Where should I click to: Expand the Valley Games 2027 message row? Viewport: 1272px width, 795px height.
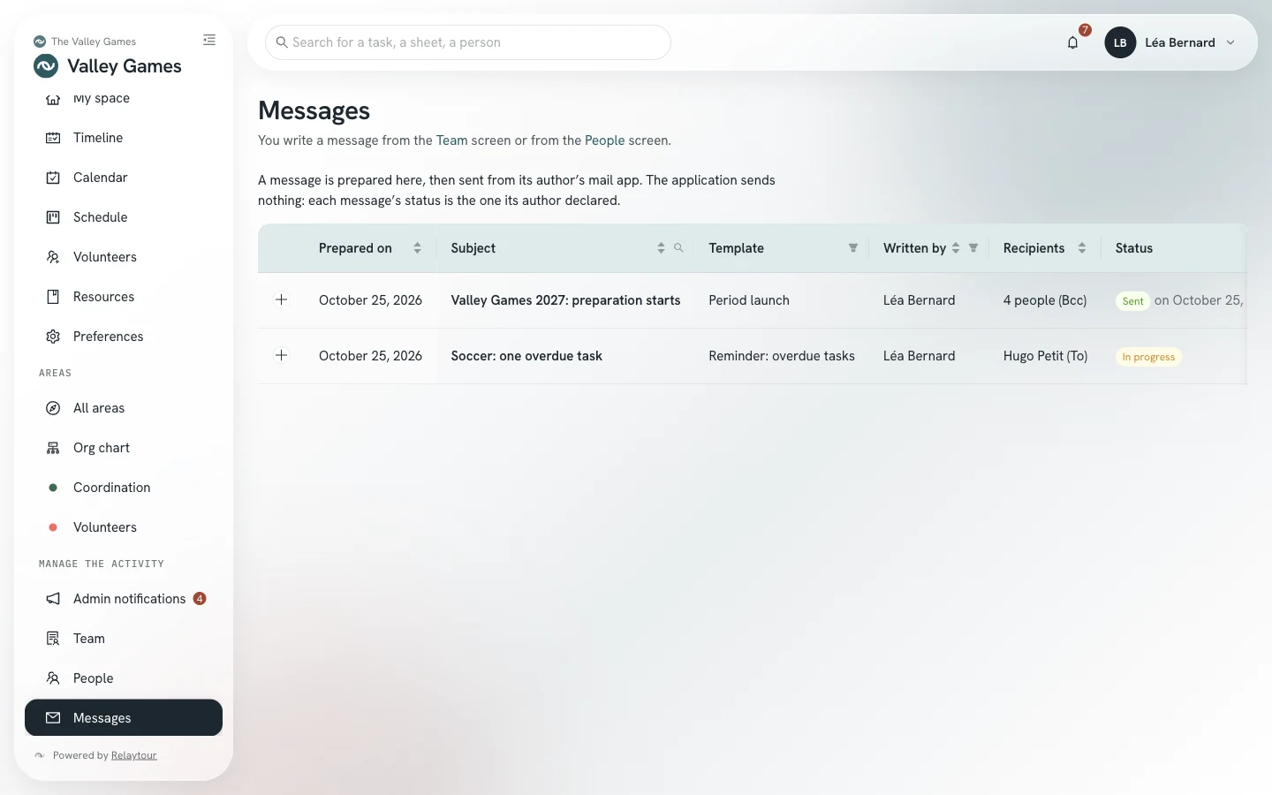282,300
